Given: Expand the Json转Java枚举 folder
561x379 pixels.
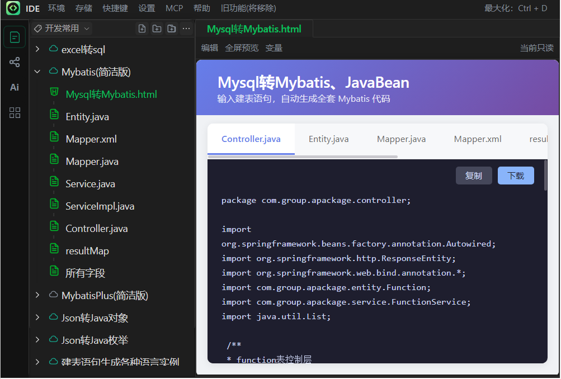Looking at the screenshot, I should point(37,340).
